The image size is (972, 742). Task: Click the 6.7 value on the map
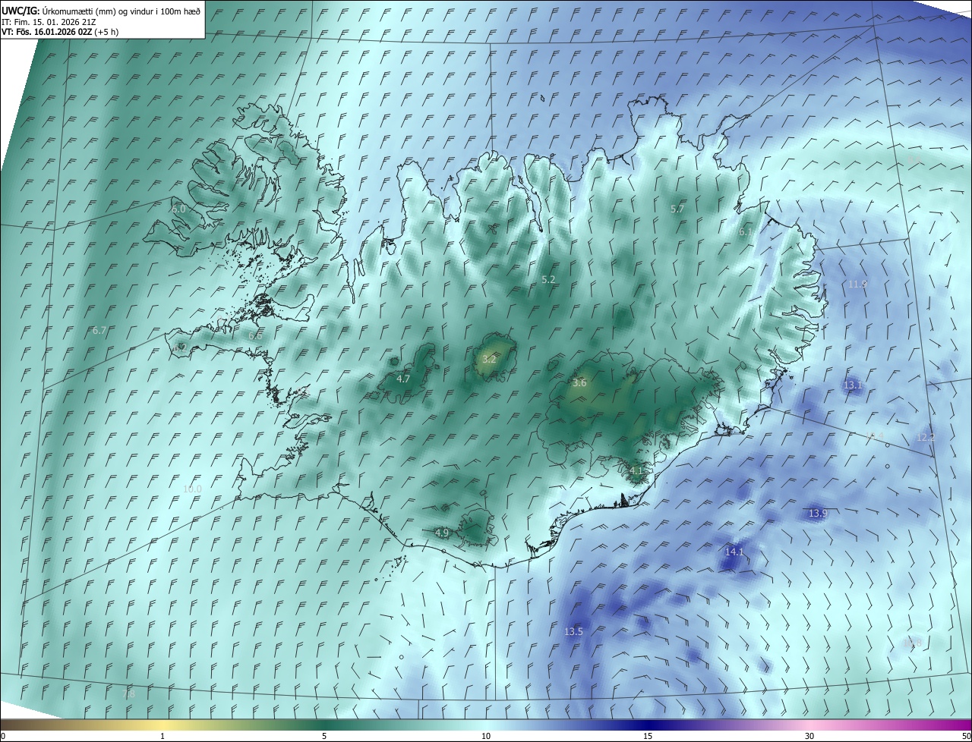coord(99,331)
